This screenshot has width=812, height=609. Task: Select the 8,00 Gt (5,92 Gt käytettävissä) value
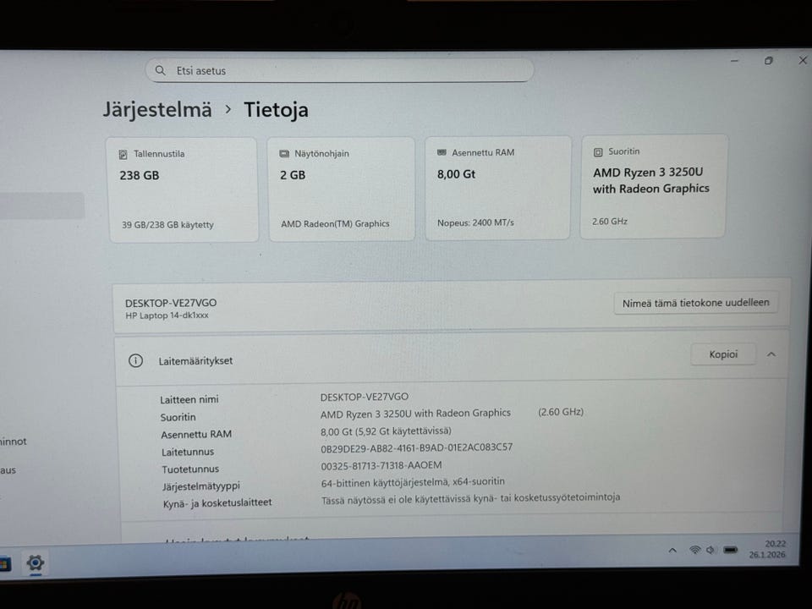tap(386, 431)
